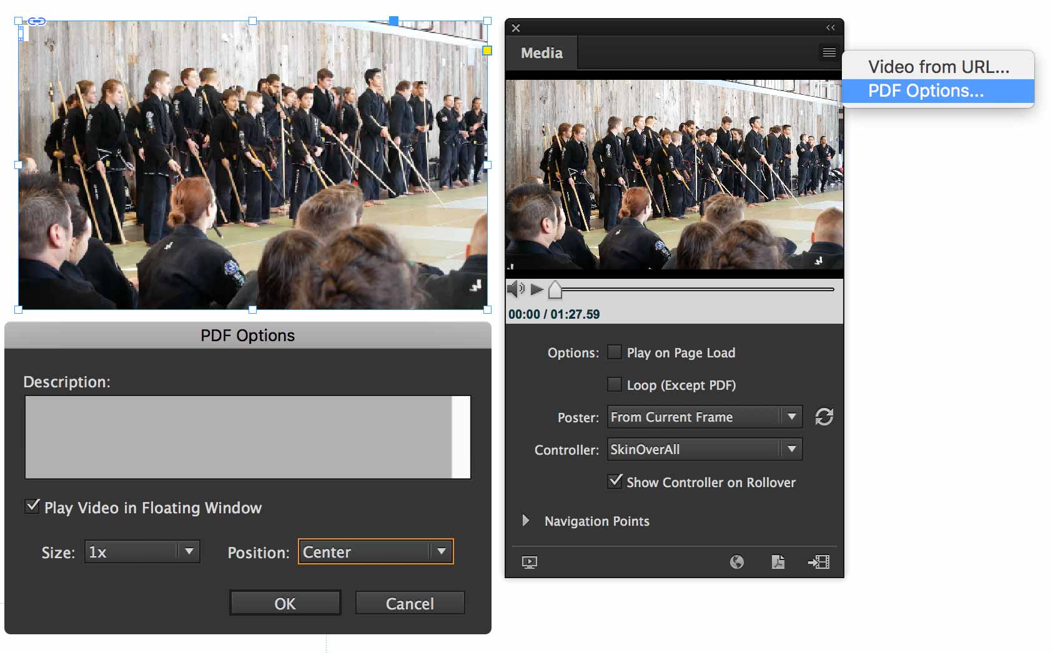Image resolution: width=1053 pixels, height=653 pixels.
Task: Open the Position Center dropdown
Action: pyautogui.click(x=376, y=552)
